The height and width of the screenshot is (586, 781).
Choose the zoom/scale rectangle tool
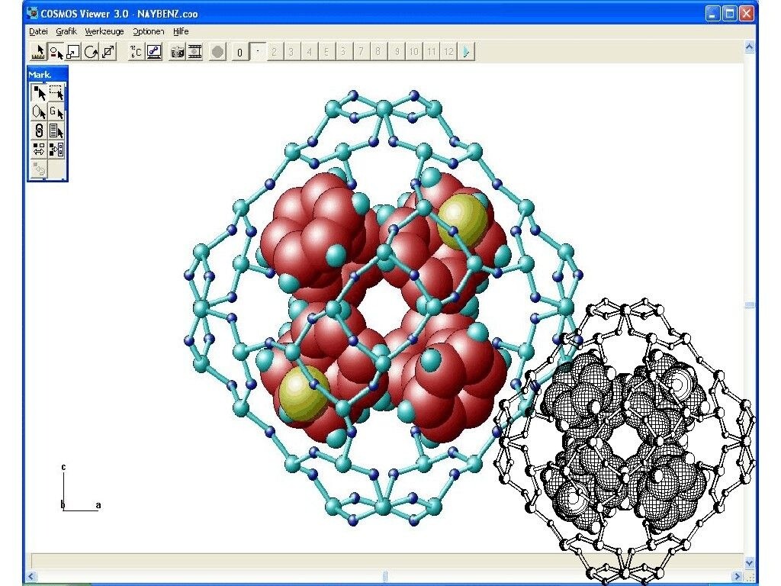pos(73,52)
